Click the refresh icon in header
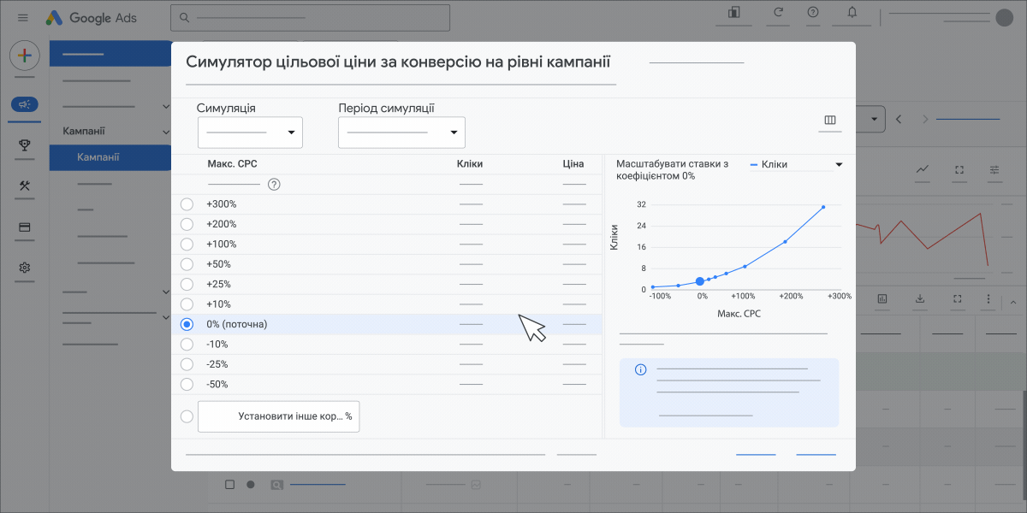This screenshot has height=513, width=1027. 778,13
